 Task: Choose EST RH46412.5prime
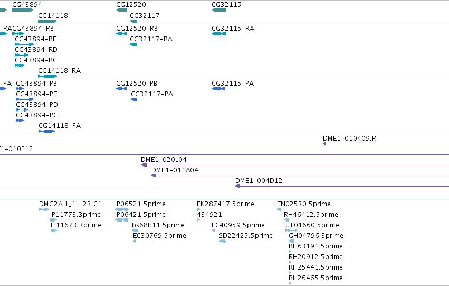coord(311,215)
